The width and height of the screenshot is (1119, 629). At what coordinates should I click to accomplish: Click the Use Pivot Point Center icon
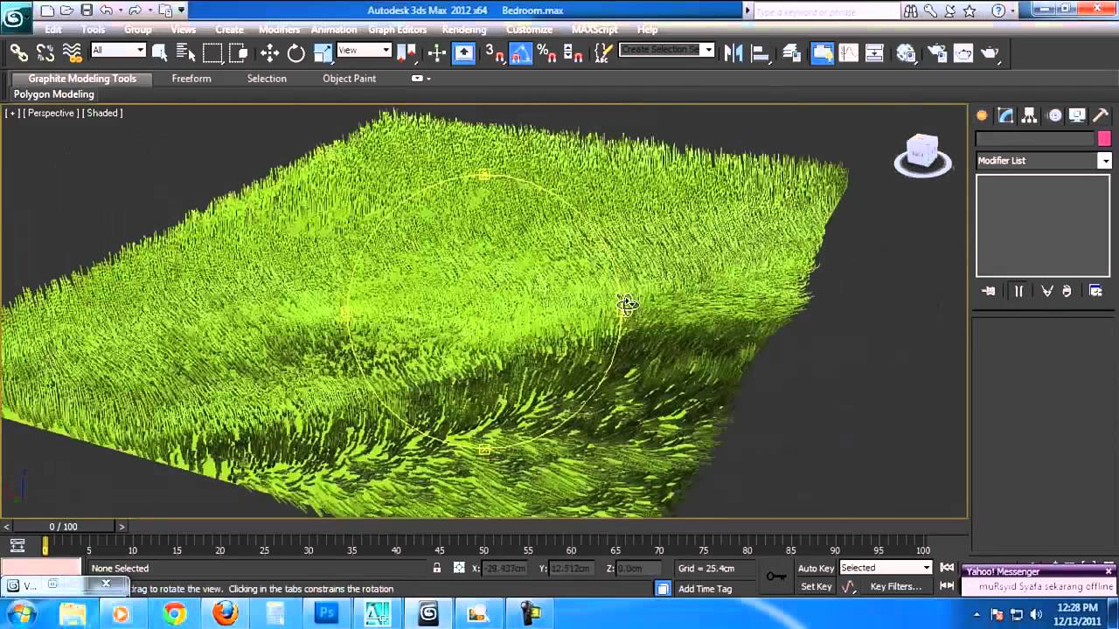(x=407, y=53)
